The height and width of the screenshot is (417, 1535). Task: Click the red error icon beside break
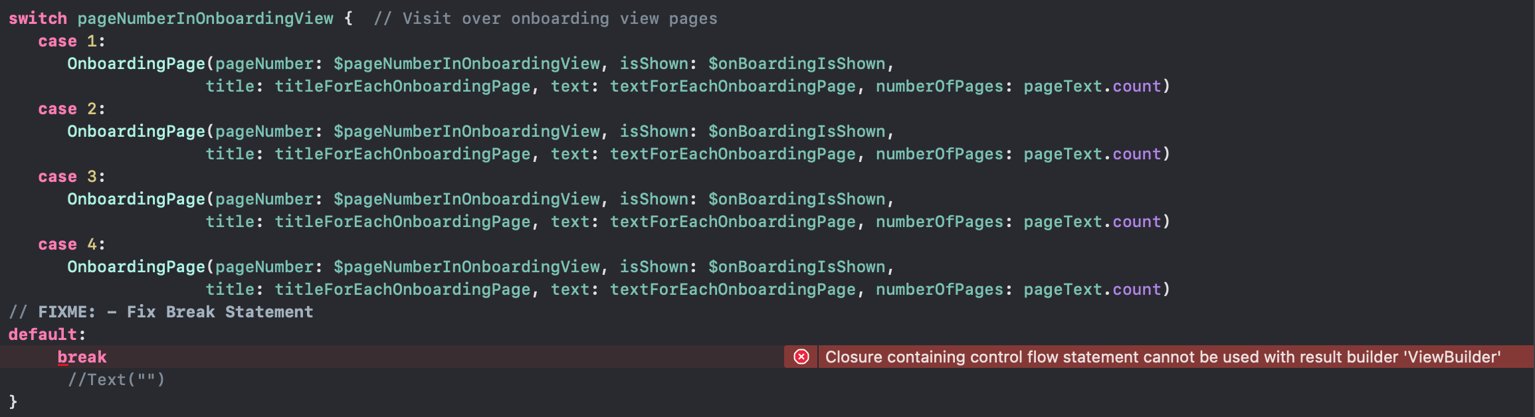(x=801, y=357)
